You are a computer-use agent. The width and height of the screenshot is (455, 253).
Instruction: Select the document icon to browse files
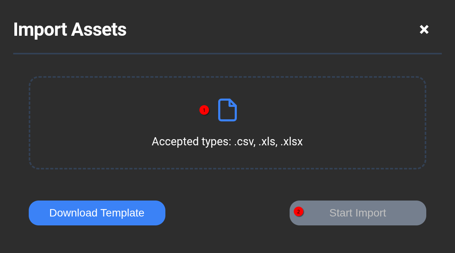[x=227, y=110]
